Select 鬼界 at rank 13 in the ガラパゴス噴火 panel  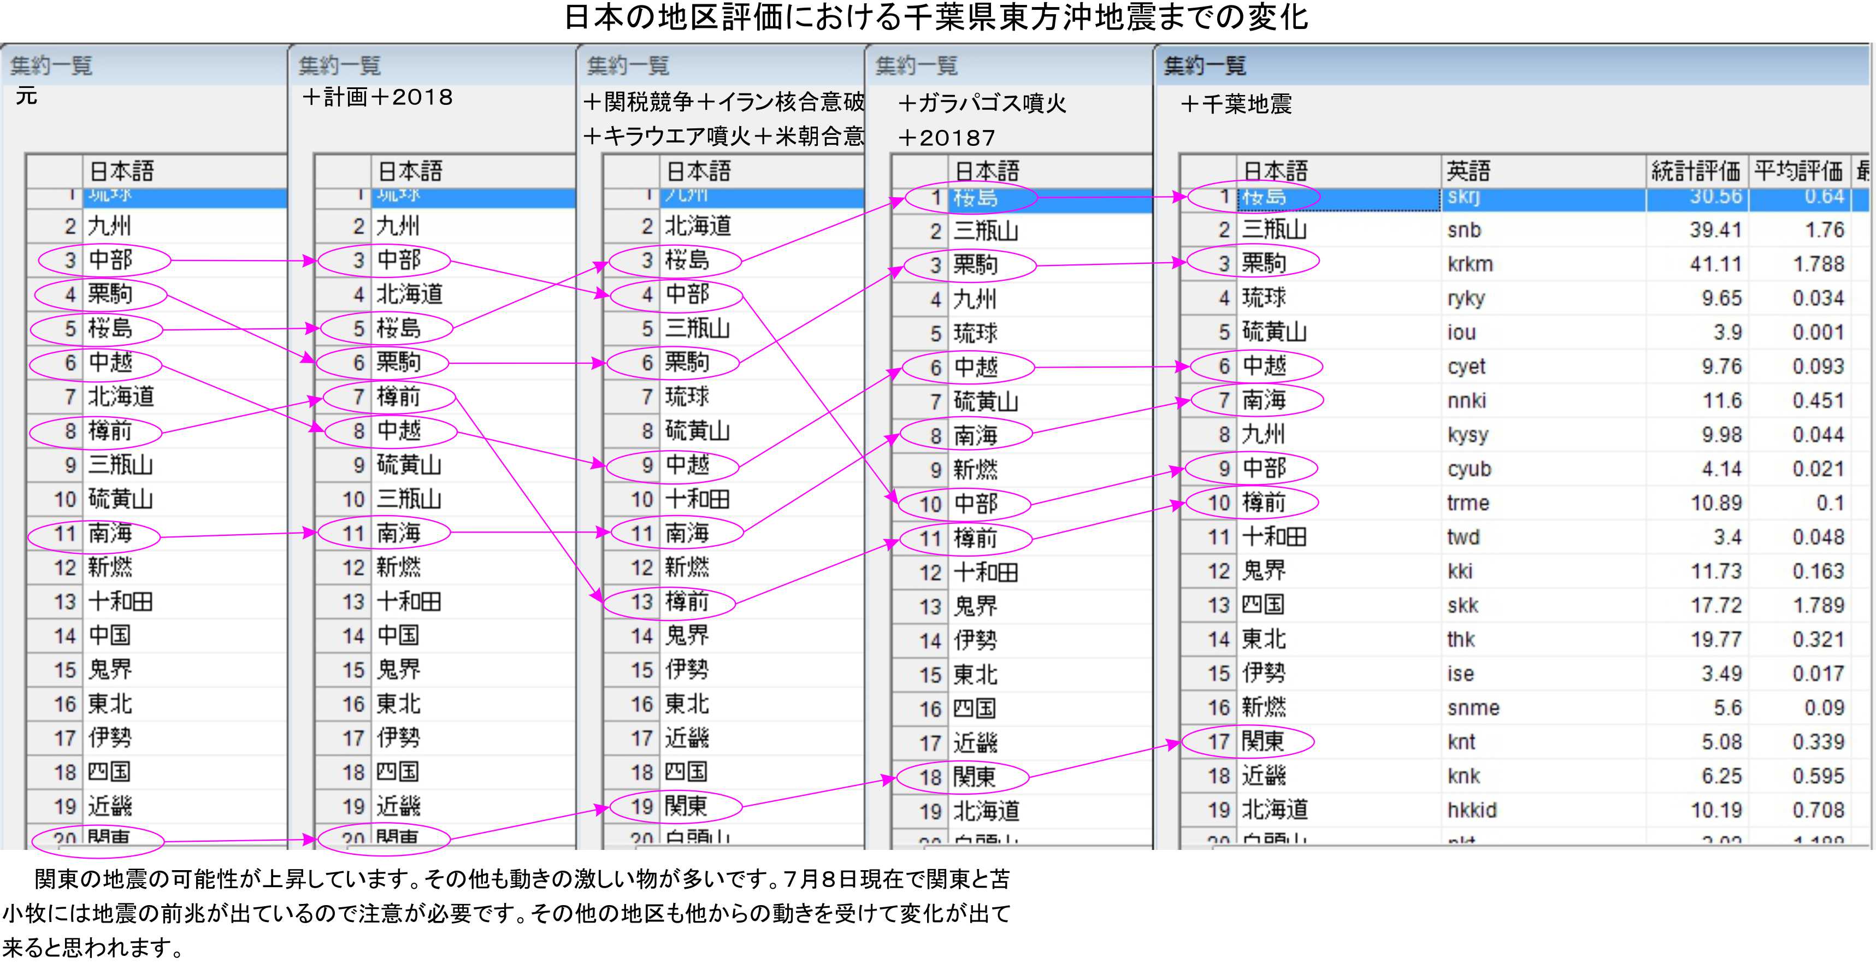(x=975, y=606)
